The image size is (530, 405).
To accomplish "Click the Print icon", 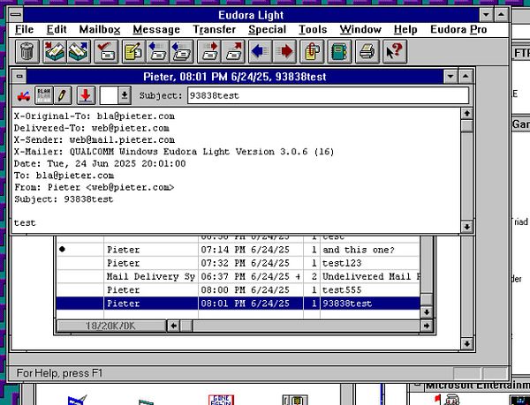I will (x=367, y=52).
